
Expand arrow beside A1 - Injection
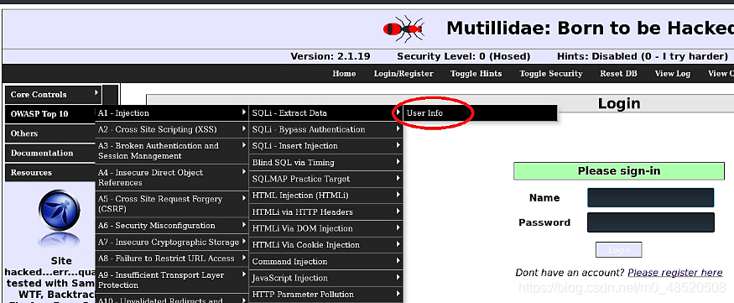pyautogui.click(x=244, y=112)
